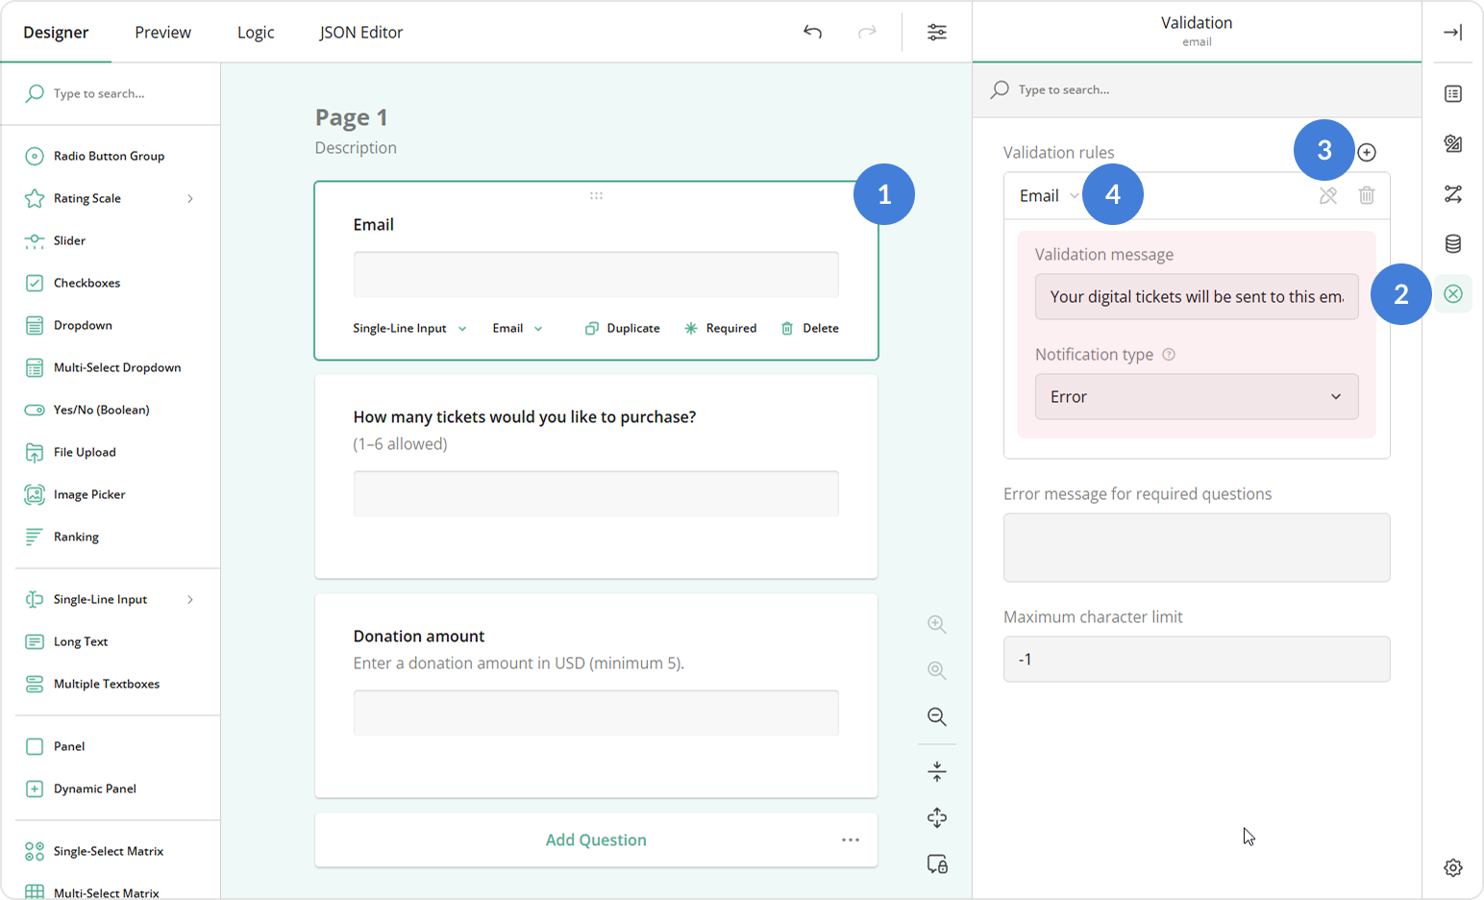1484x900 pixels.
Task: Open the Email input type dropdown
Action: (516, 328)
